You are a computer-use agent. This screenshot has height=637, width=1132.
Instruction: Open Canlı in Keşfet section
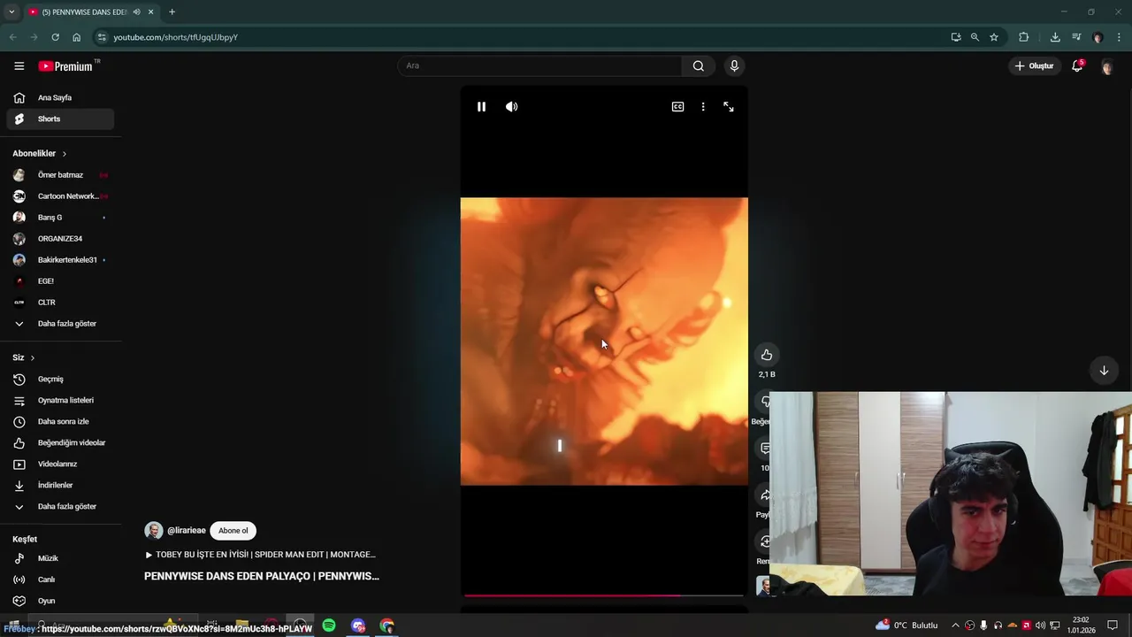tap(60, 579)
